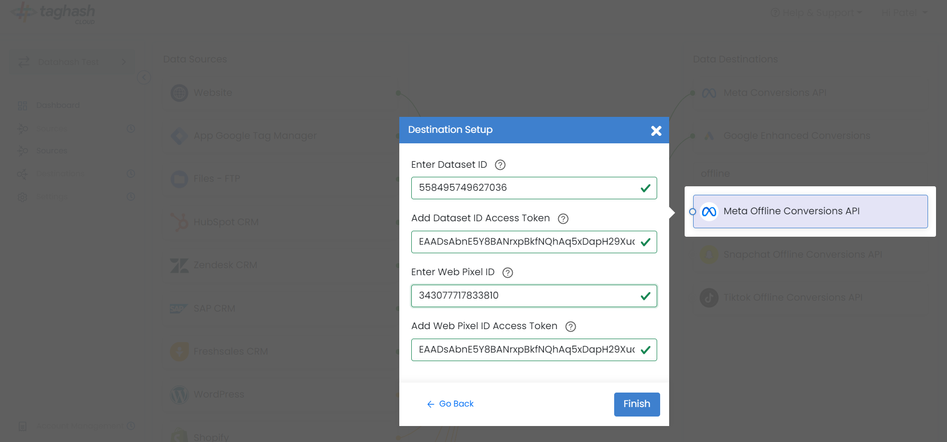Click the Account Management document icon
This screenshot has height=442, width=947.
coord(22,426)
